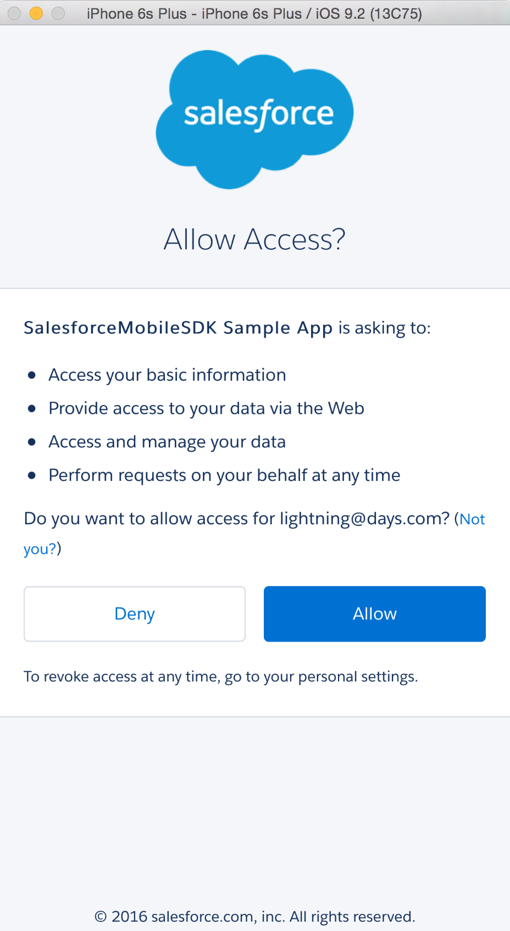510x931 pixels.
Task: Select "Access your basic information" item
Action: [167, 375]
